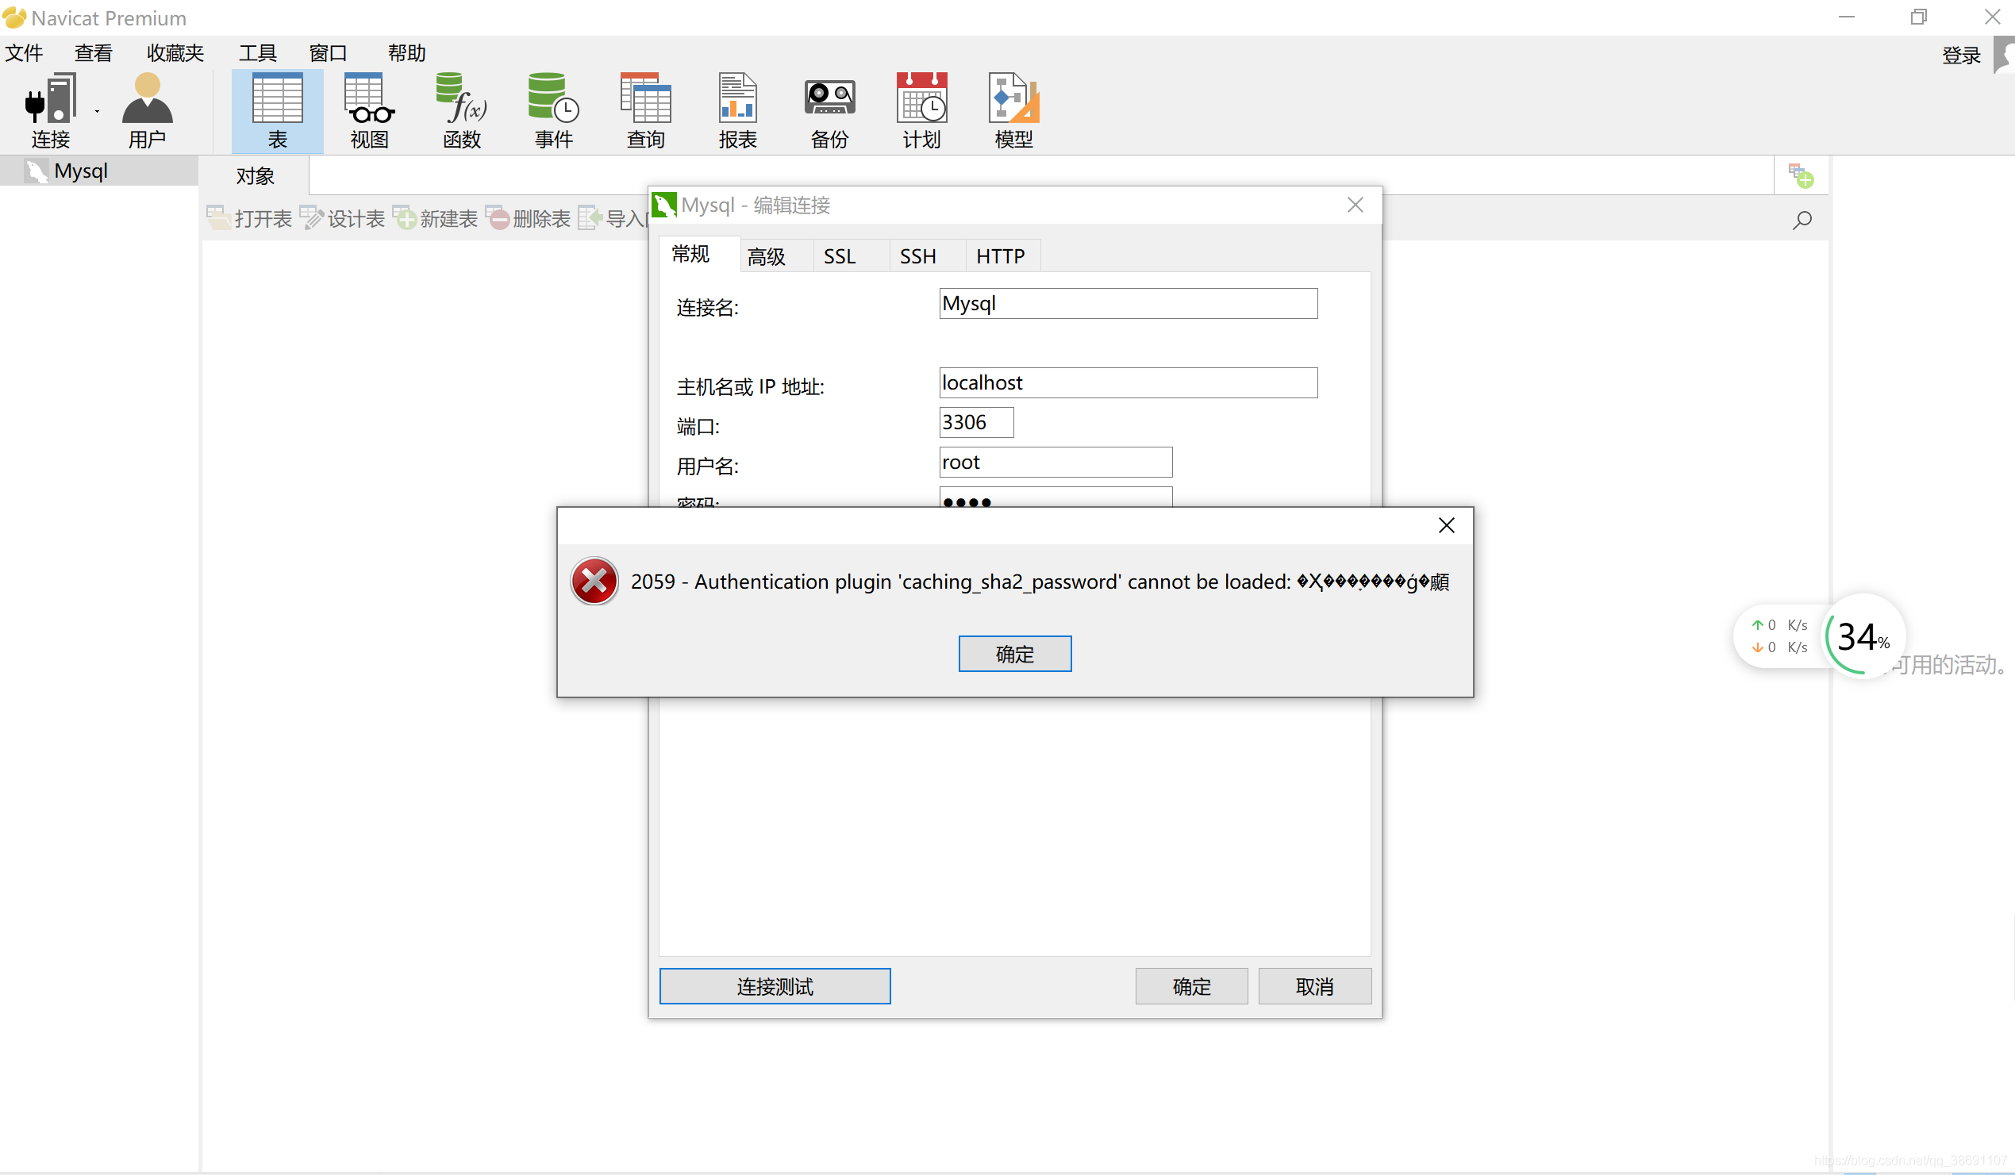2015x1175 pixels.
Task: Close the error message dialog
Action: click(1446, 525)
